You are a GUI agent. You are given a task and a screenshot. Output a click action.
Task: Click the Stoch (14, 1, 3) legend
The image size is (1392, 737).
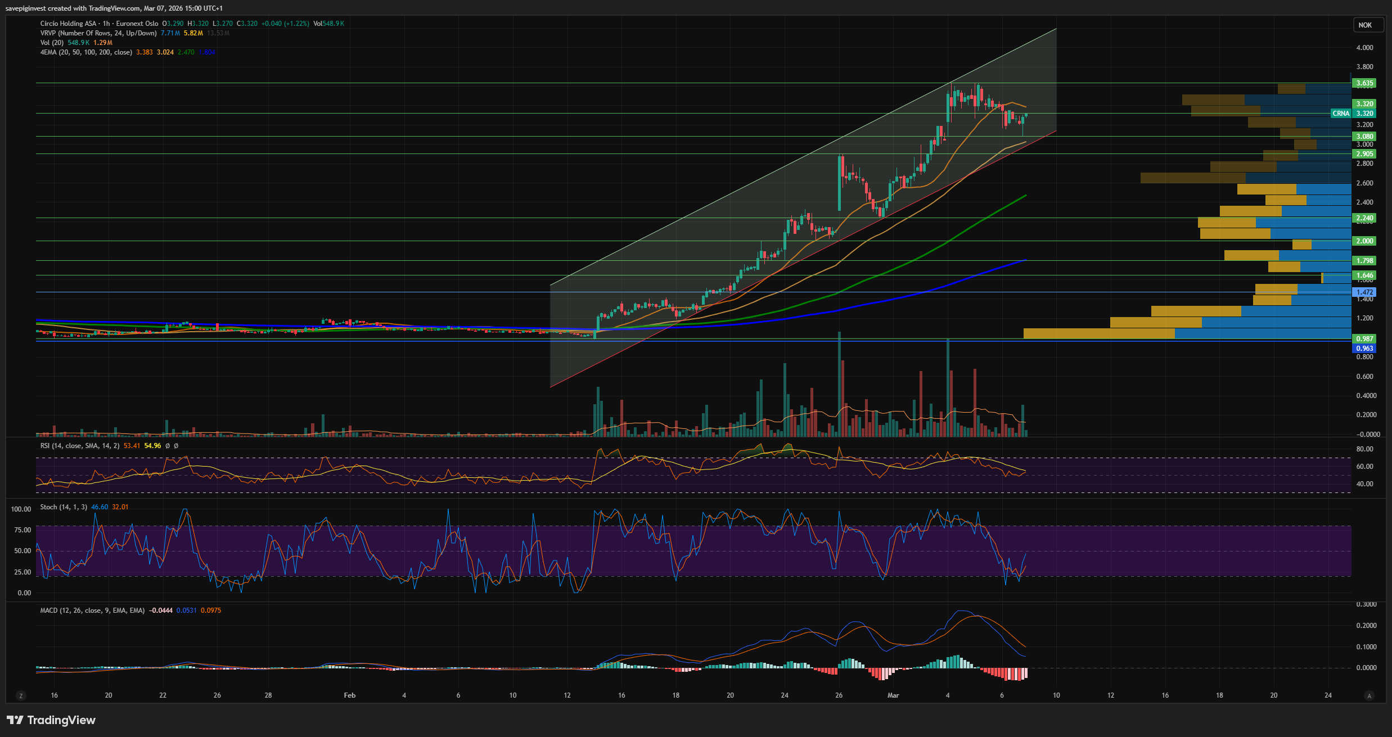(x=64, y=507)
